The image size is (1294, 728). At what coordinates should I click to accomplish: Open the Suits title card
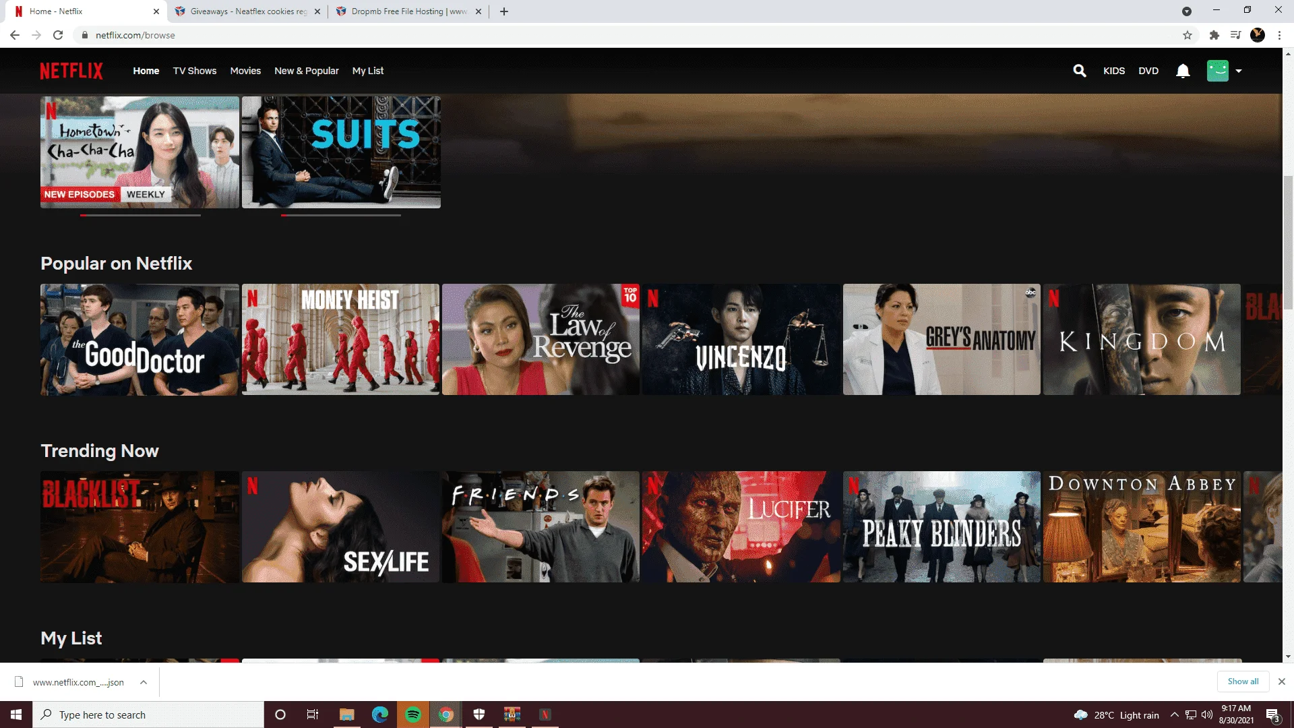341,152
